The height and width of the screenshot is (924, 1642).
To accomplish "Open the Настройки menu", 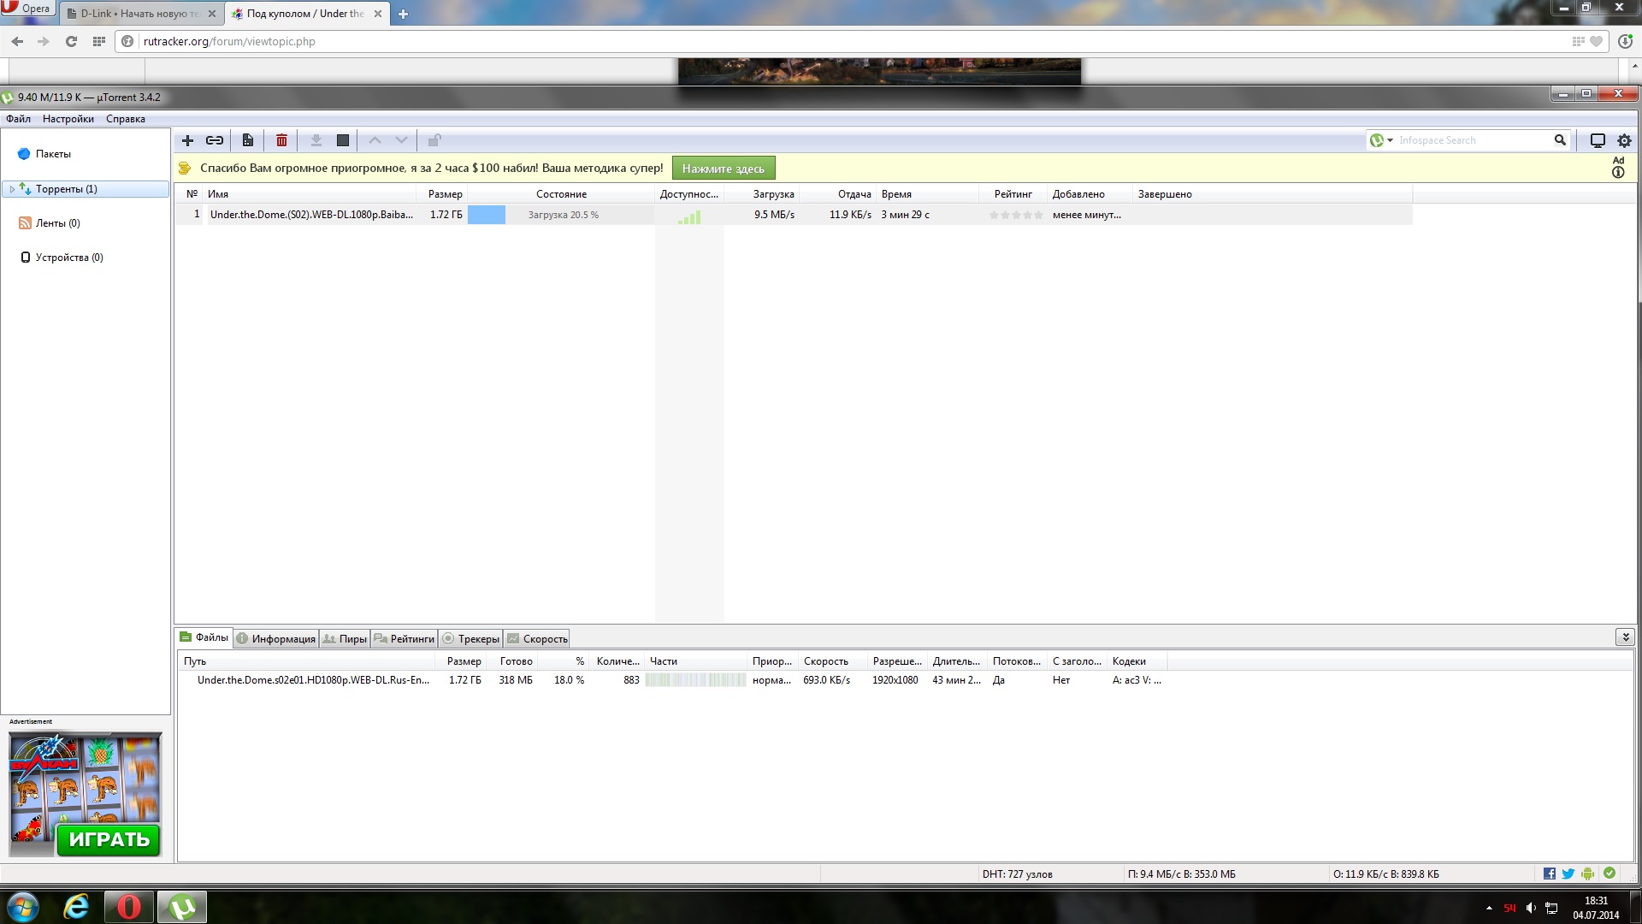I will 68,119.
